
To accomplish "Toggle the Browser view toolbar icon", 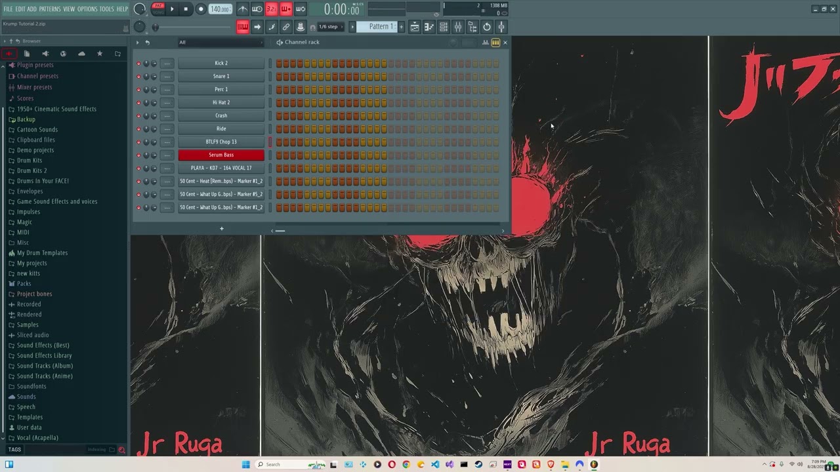I will coord(472,27).
